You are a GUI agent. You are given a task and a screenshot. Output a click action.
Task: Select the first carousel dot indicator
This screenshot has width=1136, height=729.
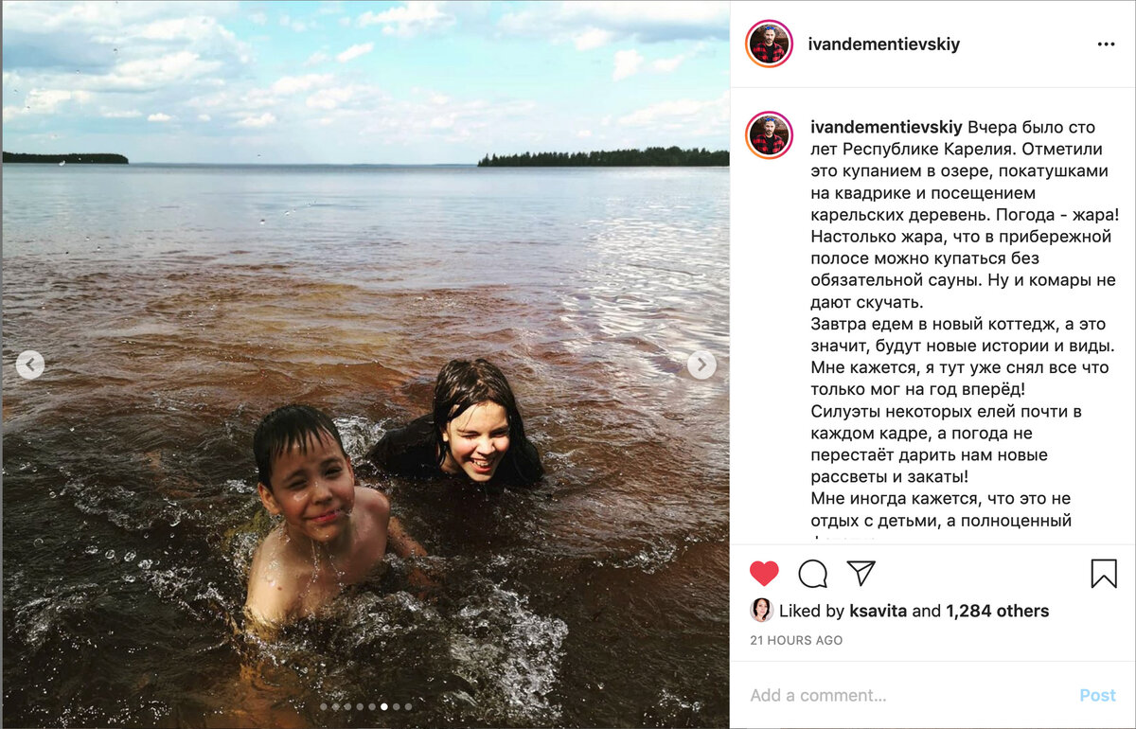323,706
